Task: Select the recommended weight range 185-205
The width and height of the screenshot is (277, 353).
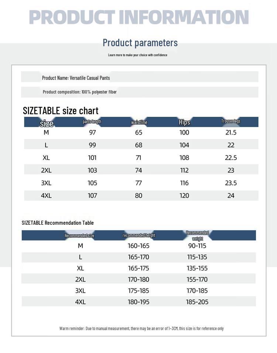Action: [197, 302]
